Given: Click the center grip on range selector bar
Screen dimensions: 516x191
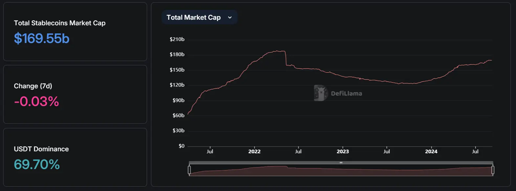Looking at the screenshot, I should [x=341, y=162].
